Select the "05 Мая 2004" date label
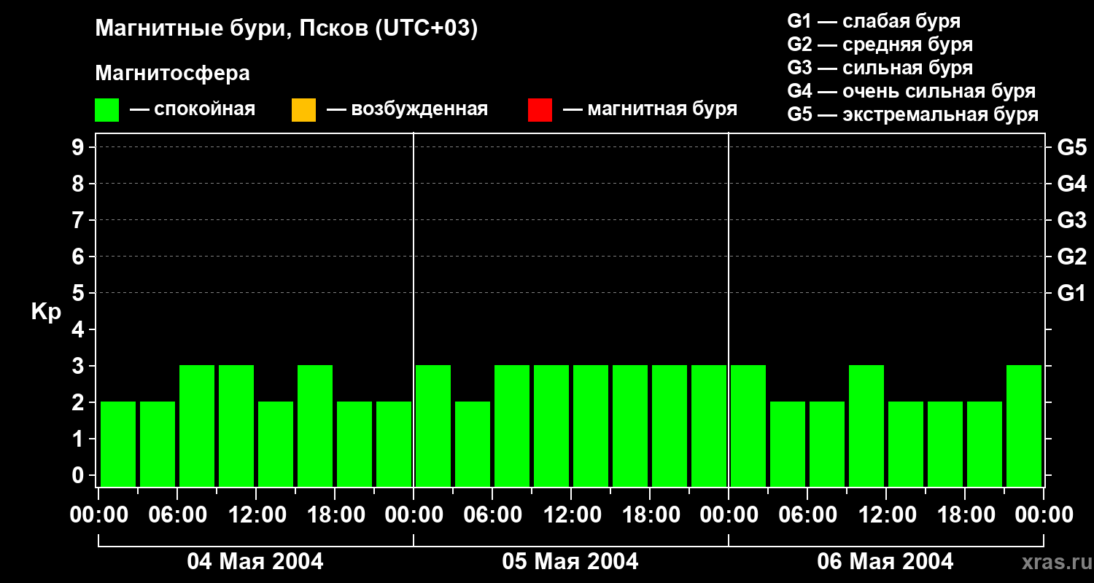Screen dimensions: 1094x583 570,562
